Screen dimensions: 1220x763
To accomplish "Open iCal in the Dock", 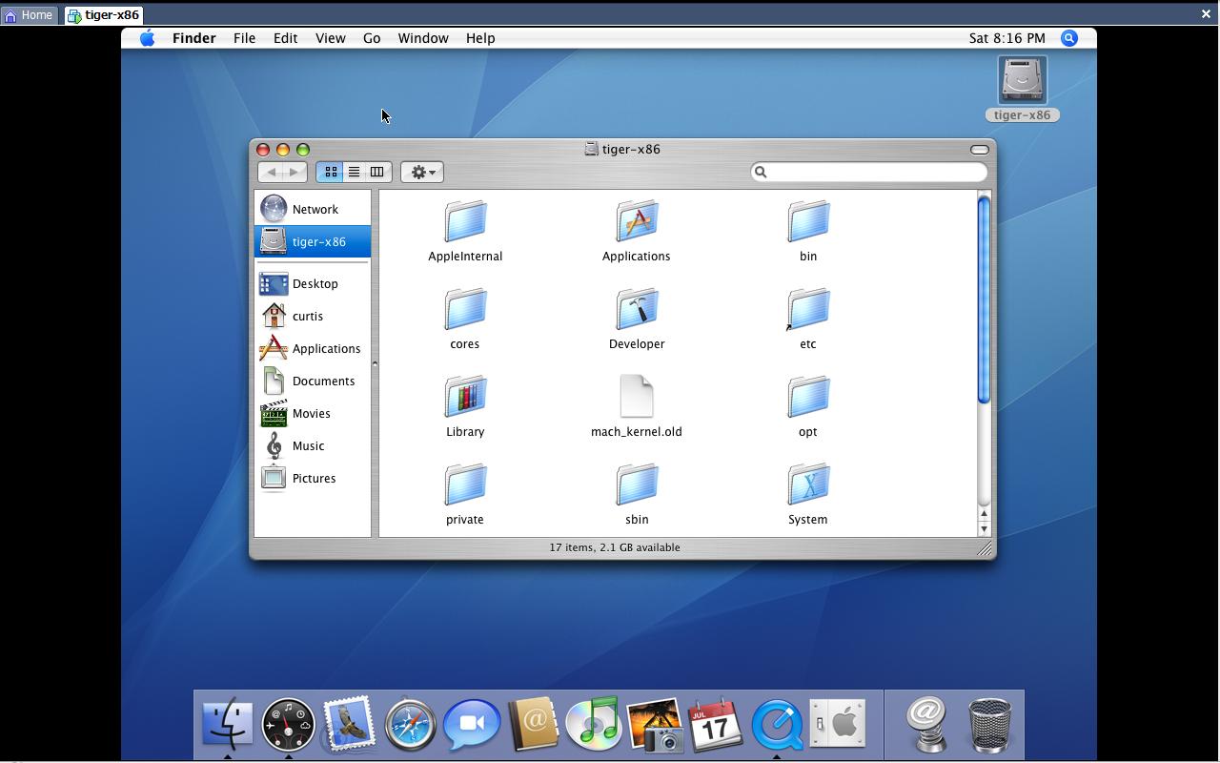I will tap(716, 725).
